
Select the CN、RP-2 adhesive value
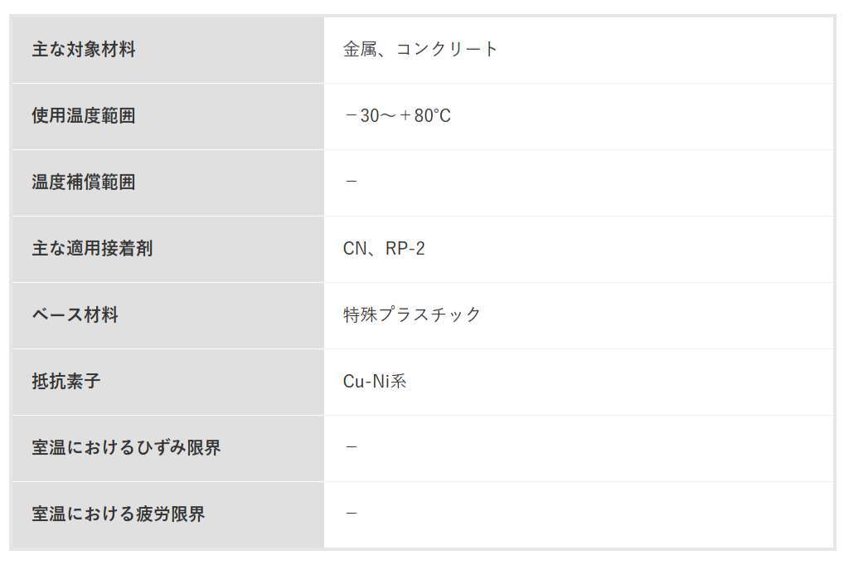[x=384, y=248]
